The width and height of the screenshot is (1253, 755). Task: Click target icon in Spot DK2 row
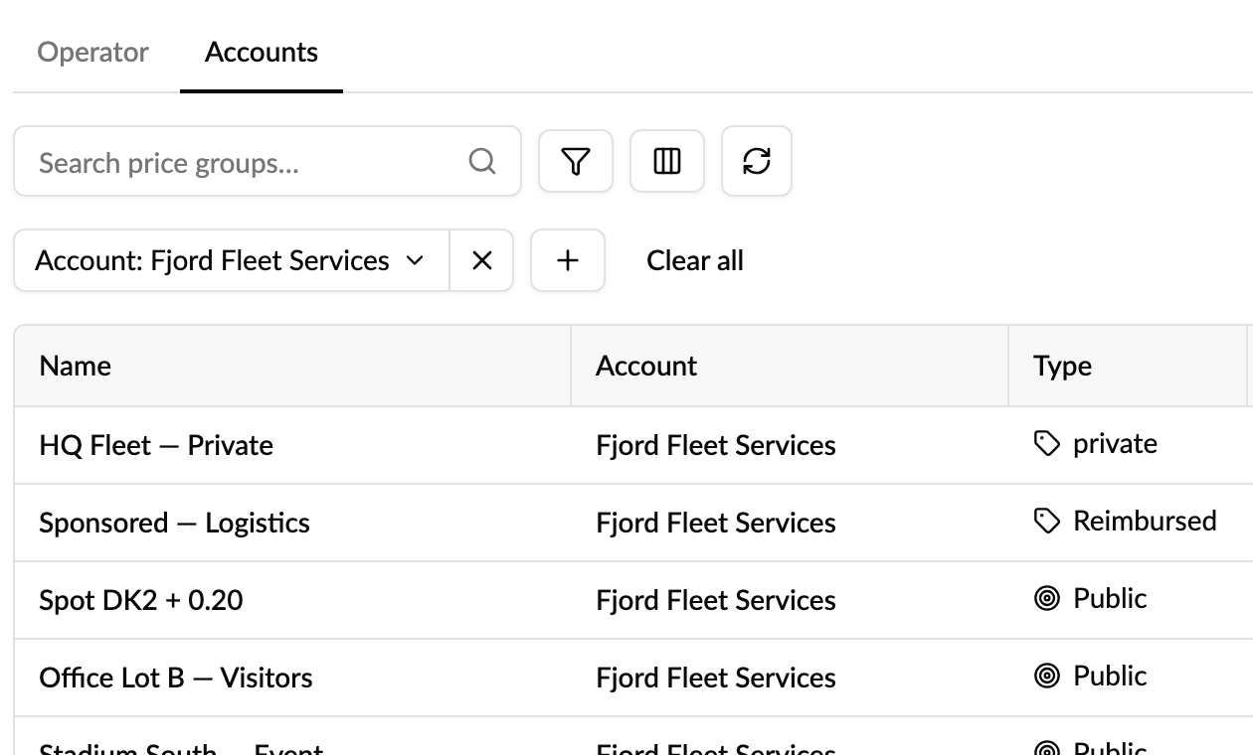(x=1047, y=599)
